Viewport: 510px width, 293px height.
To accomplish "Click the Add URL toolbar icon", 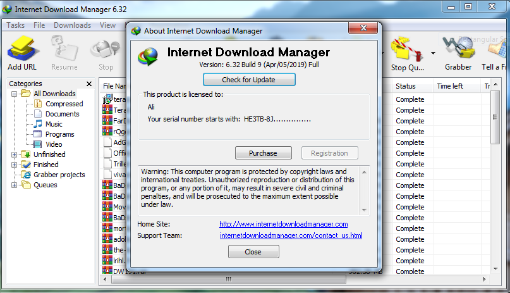I will (x=23, y=49).
